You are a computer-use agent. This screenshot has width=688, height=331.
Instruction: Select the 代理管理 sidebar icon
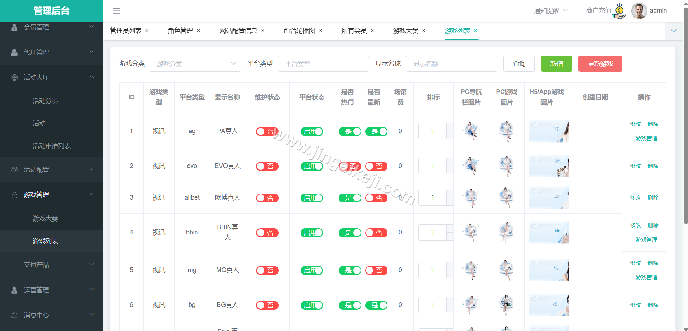pos(14,52)
